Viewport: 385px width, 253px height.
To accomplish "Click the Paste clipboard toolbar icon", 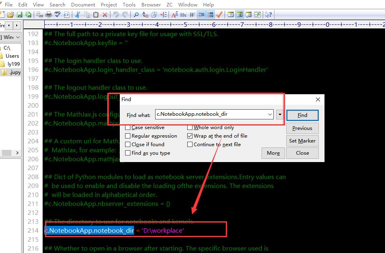I will coord(96,15).
